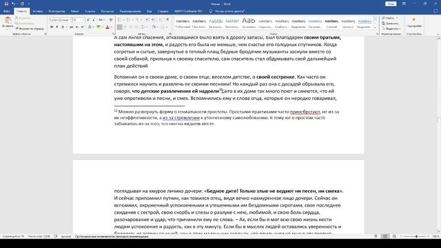Open the font name combo box
Viewport: 441px width, 248px height.
[60, 20]
